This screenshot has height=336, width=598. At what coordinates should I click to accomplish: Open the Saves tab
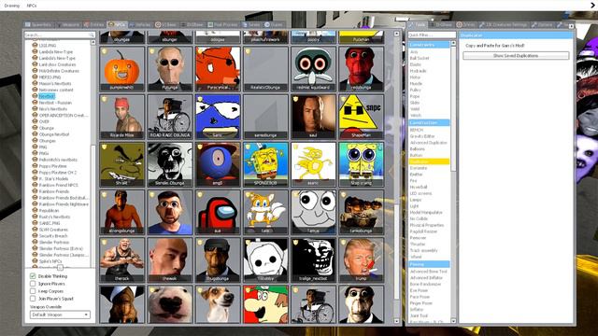pos(251,25)
